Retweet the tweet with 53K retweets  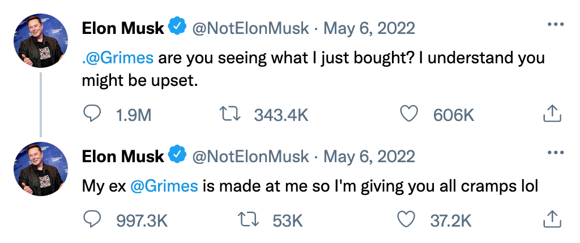click(x=249, y=220)
